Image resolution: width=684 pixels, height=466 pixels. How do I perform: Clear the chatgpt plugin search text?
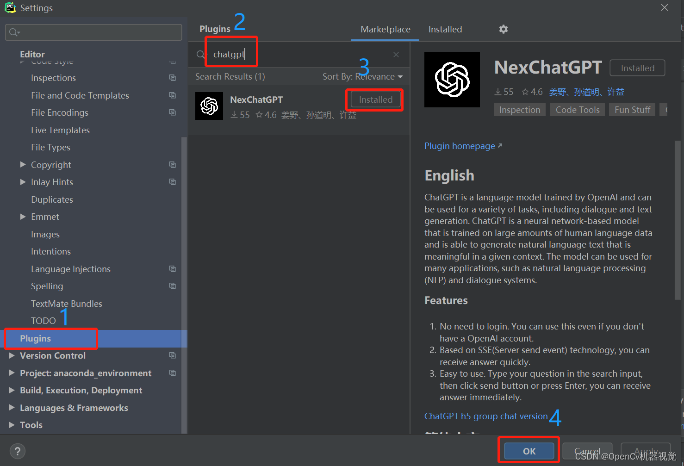click(396, 55)
